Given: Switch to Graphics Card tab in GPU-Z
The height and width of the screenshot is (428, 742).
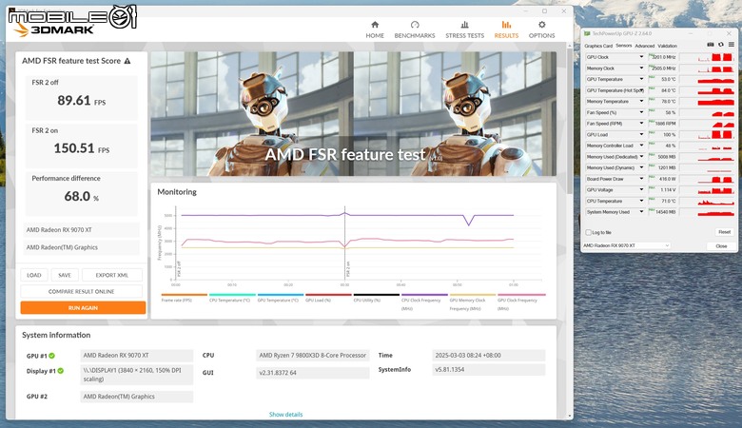Looking at the screenshot, I should tap(598, 46).
